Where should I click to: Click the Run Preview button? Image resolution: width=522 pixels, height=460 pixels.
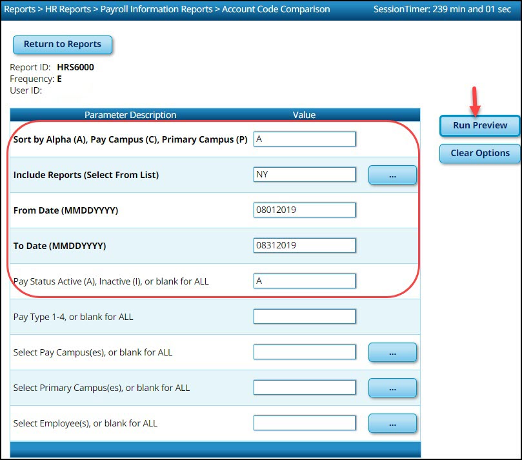click(479, 125)
